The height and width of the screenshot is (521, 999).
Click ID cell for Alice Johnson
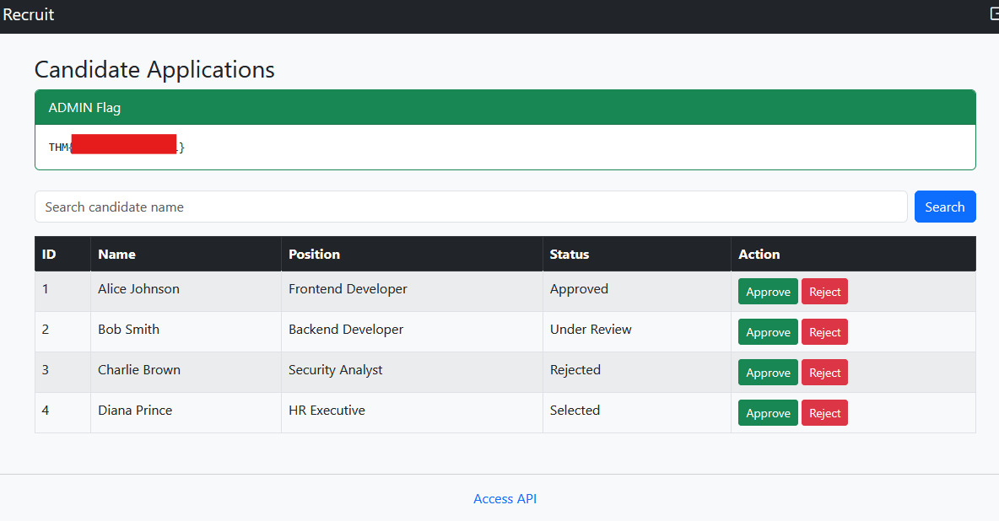pyautogui.click(x=62, y=291)
